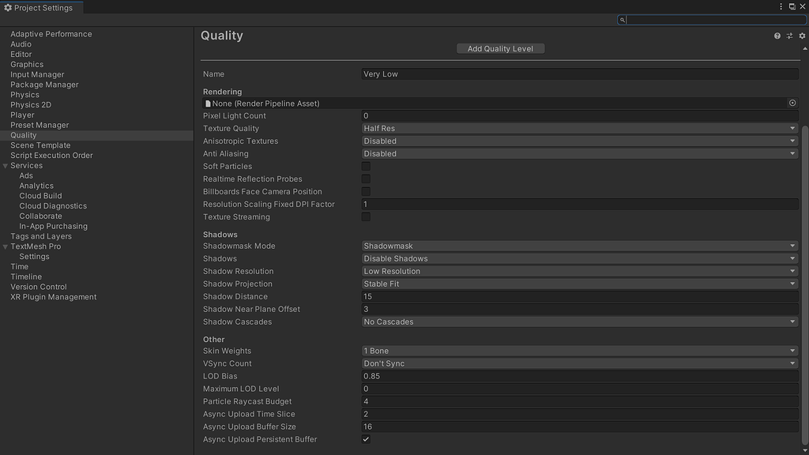Click the maximize window icon in tab bar
Image resolution: width=809 pixels, height=455 pixels.
coord(792,6)
